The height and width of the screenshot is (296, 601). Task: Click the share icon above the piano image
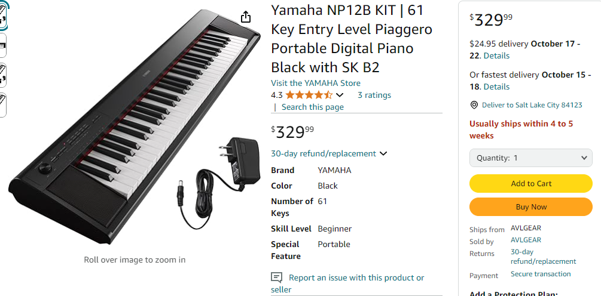[246, 17]
